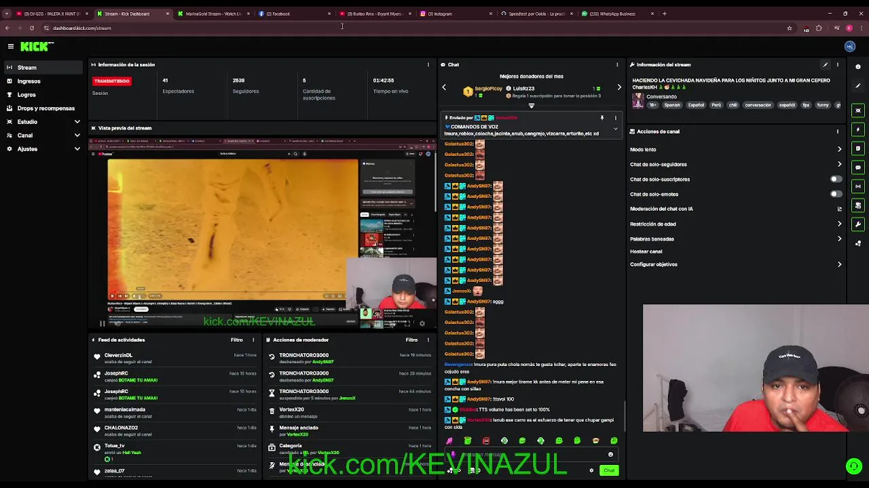Switch to the Facebook browser tab
This screenshot has height=488, width=869.
point(294,14)
